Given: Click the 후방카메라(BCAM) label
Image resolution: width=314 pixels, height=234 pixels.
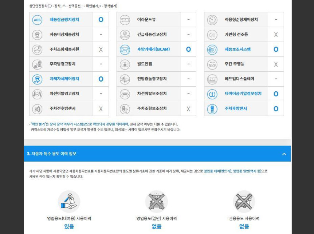Looking at the screenshot, I should click(x=153, y=49).
